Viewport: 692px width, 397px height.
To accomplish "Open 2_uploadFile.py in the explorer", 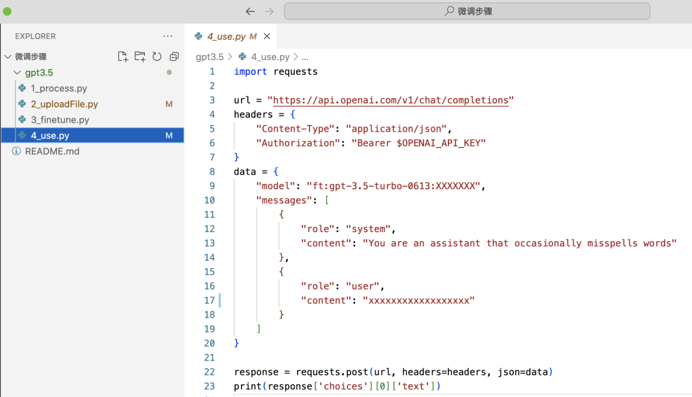I will (x=65, y=104).
